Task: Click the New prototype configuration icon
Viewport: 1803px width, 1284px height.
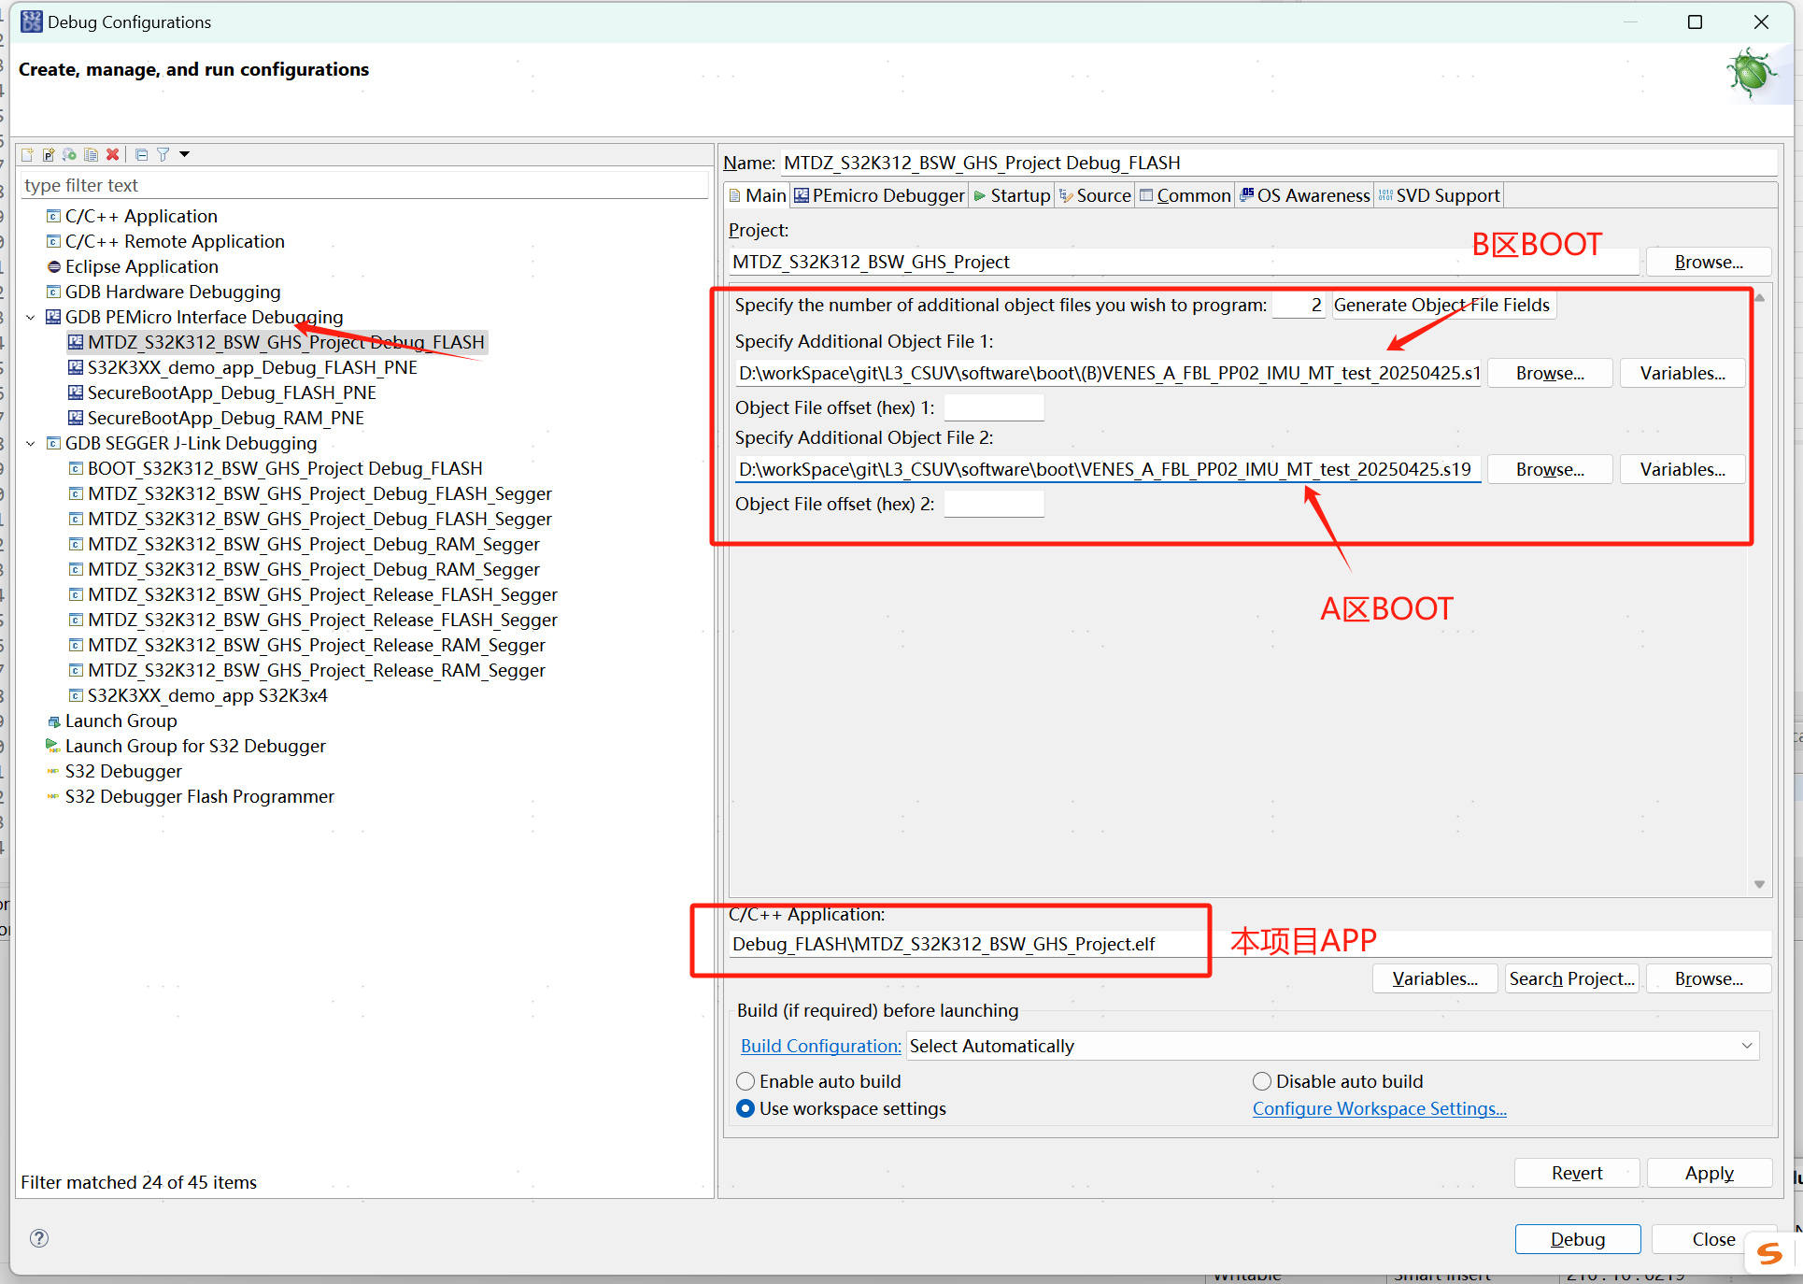Action: pyautogui.click(x=49, y=154)
